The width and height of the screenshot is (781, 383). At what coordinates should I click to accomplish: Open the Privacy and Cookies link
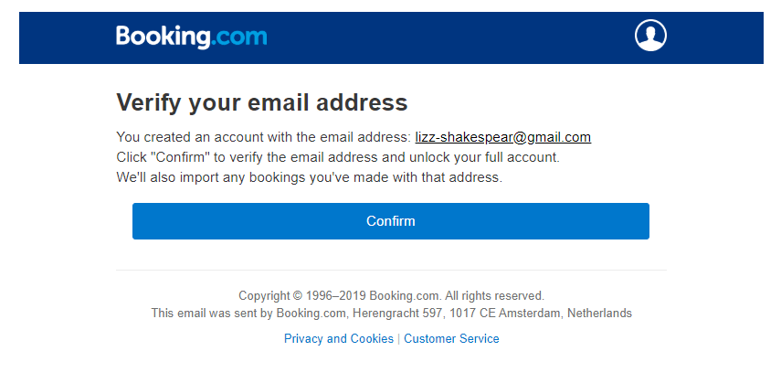coord(338,339)
